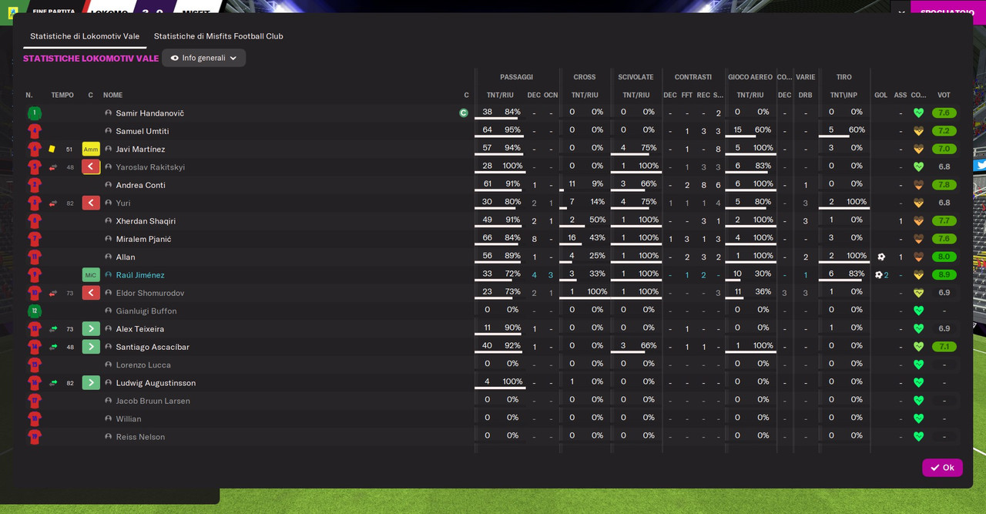
Task: Click the condition heart icon for Samir Handanovič
Action: tap(918, 113)
